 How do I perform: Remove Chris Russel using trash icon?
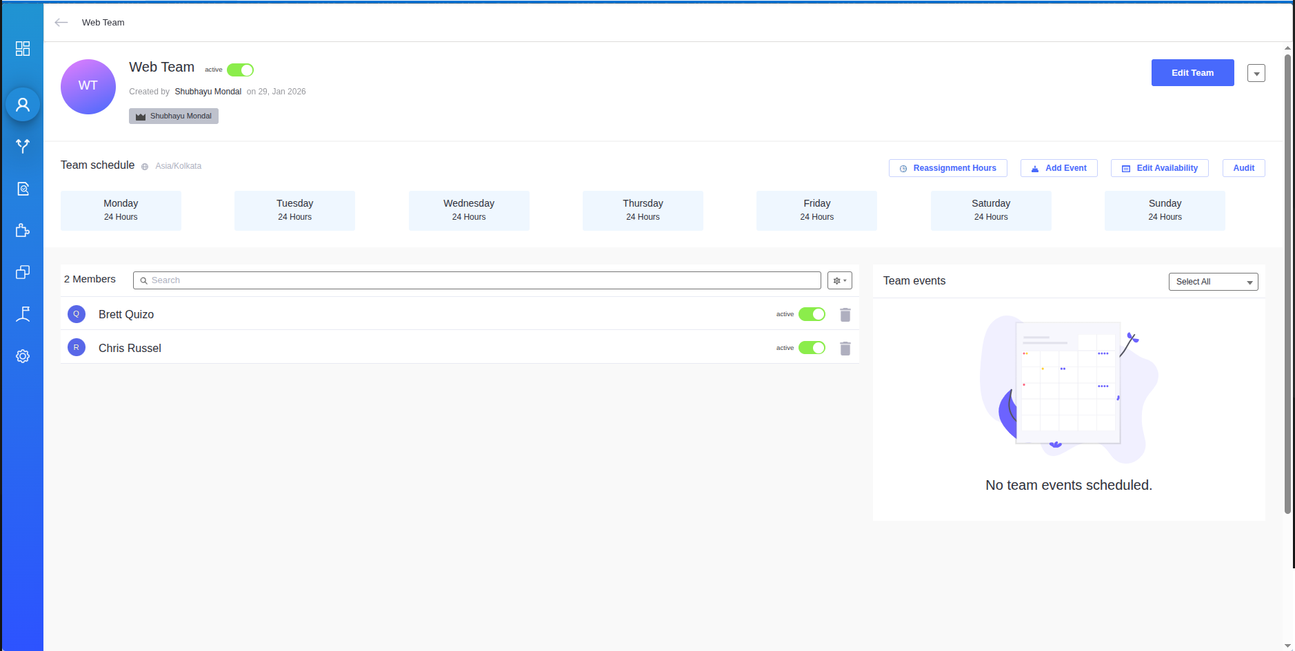click(845, 349)
